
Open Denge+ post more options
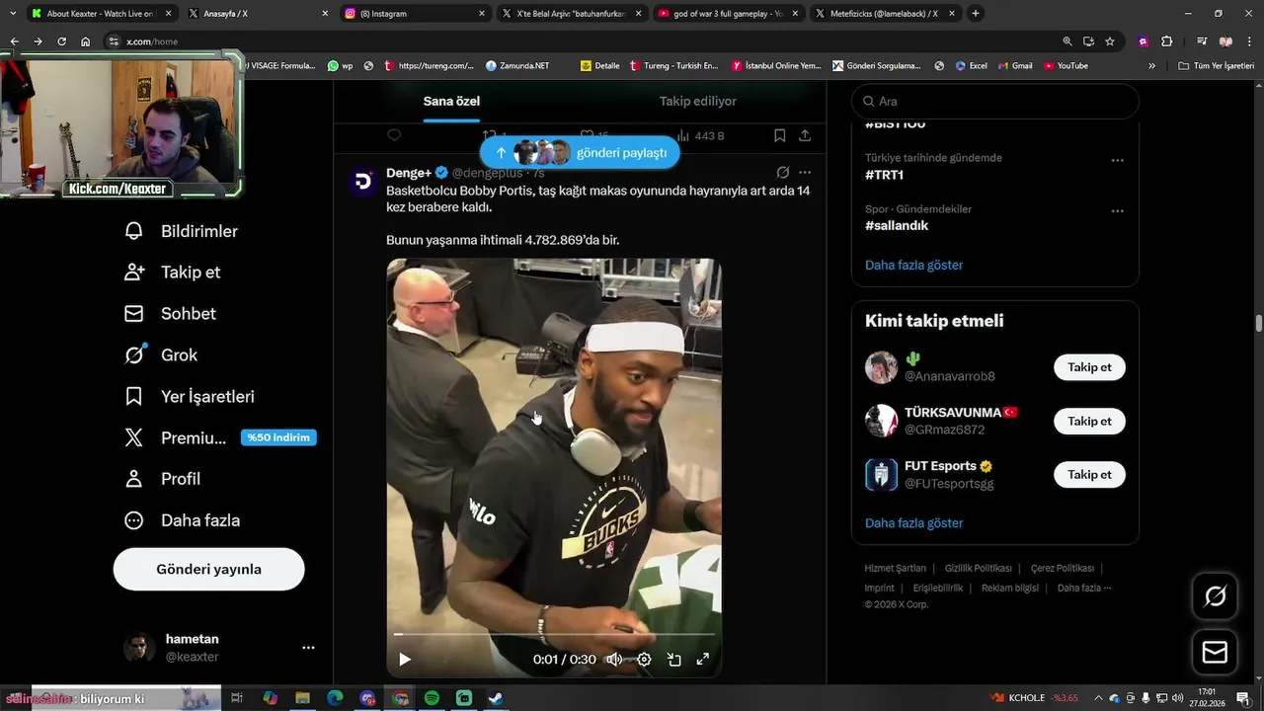click(805, 173)
